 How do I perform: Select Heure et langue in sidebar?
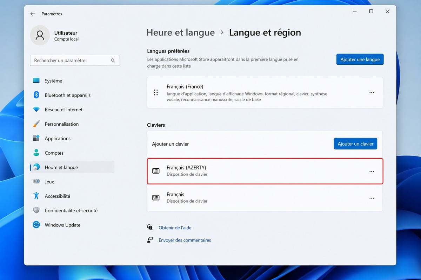(72, 167)
